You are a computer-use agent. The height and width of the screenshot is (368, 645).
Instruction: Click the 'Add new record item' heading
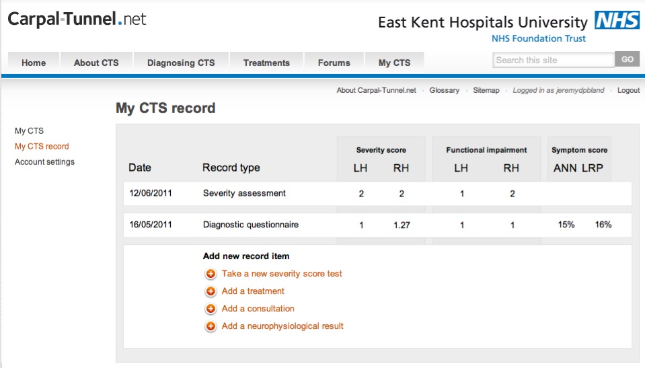pyautogui.click(x=246, y=256)
